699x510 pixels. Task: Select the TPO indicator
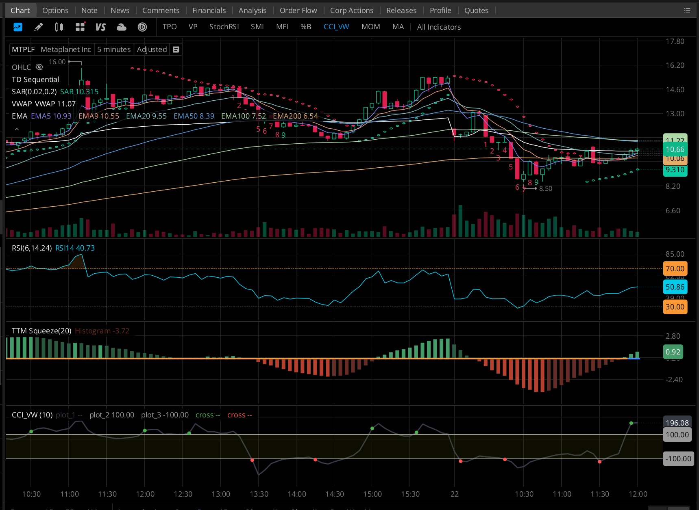coord(170,27)
